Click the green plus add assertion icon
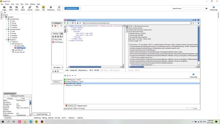The height and width of the screenshot is (124, 220). (65, 75)
